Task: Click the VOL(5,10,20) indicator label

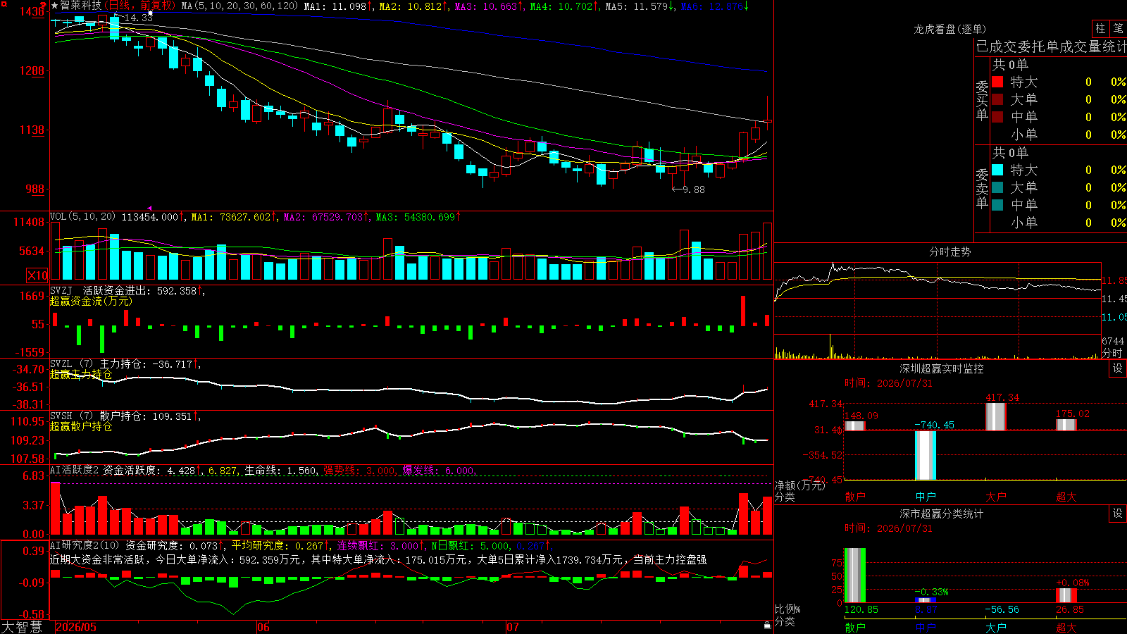Action: (83, 217)
